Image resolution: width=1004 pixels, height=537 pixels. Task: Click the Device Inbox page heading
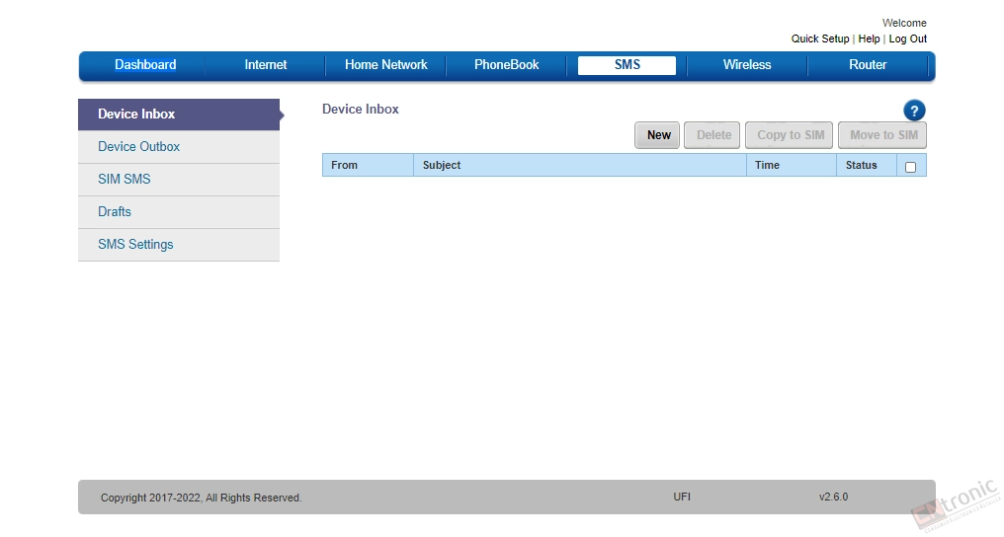point(361,110)
